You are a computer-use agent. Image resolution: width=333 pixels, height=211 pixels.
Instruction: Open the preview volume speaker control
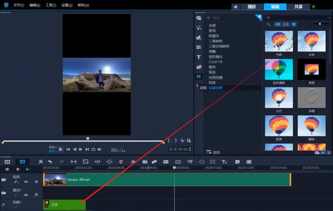[x=99, y=149]
